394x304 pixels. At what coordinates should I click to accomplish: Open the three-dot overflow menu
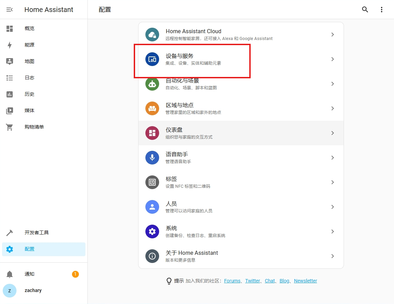(x=382, y=10)
